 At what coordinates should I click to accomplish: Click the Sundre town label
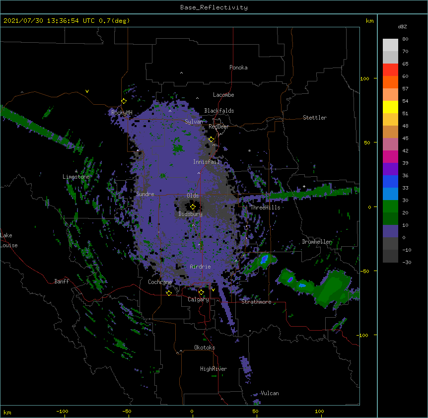[145, 194]
